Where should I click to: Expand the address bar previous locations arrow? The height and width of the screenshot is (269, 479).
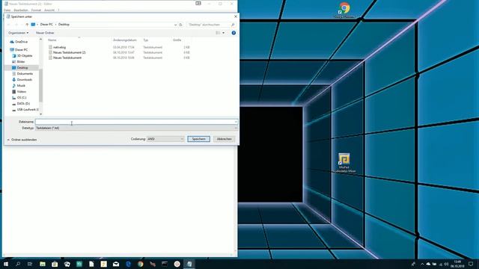175,25
